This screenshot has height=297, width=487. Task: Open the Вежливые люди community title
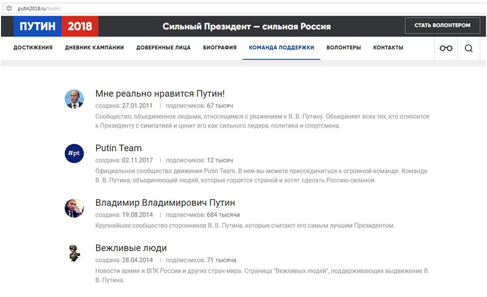click(131, 248)
